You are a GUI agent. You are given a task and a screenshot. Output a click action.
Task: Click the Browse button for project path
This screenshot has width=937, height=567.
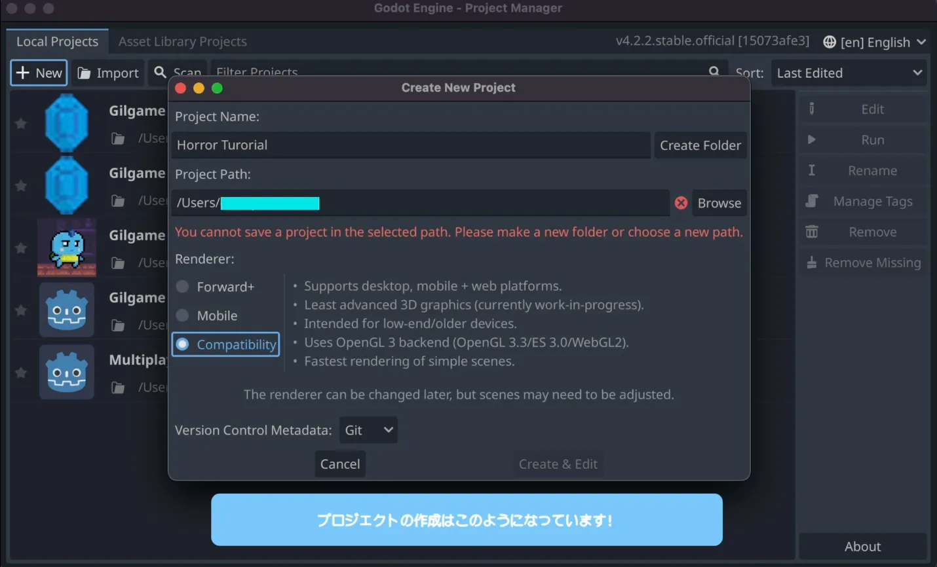pyautogui.click(x=719, y=203)
